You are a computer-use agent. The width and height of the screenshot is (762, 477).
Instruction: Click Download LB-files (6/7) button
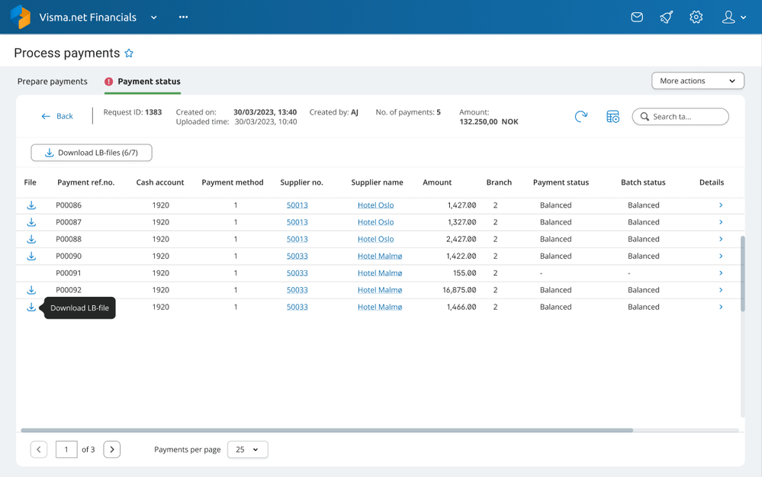(x=92, y=153)
